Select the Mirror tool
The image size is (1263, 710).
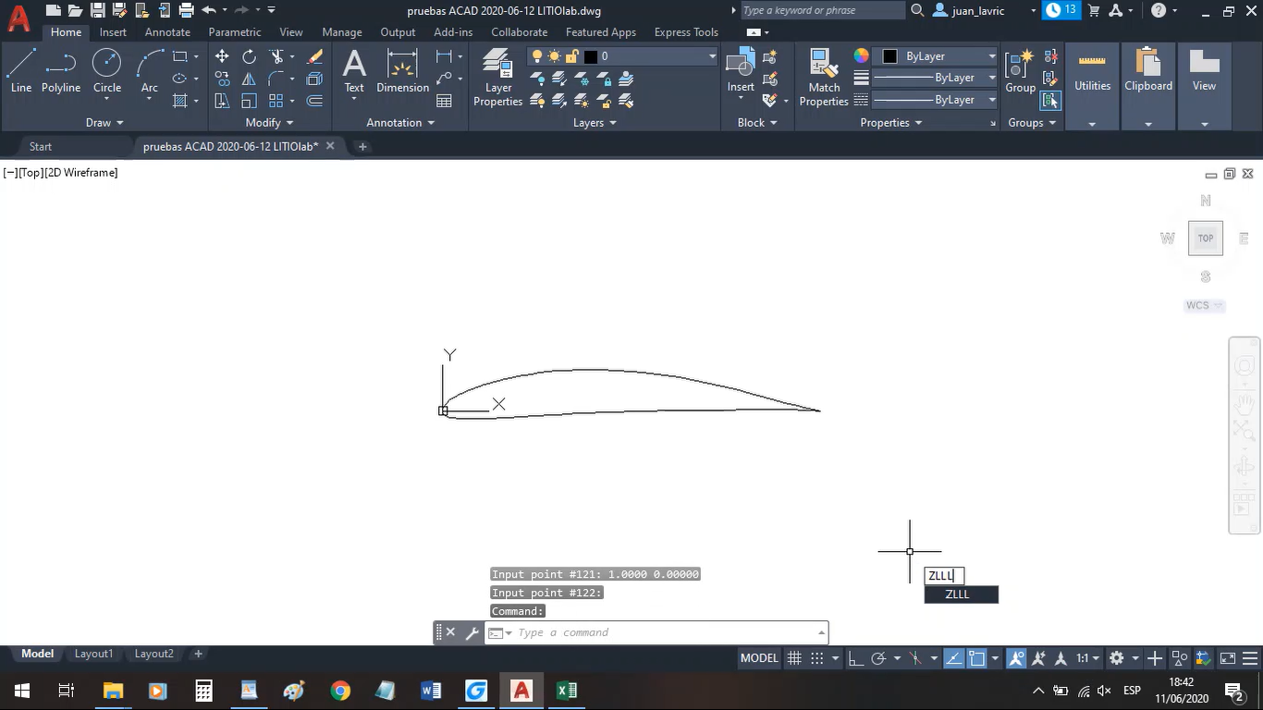pyautogui.click(x=250, y=79)
